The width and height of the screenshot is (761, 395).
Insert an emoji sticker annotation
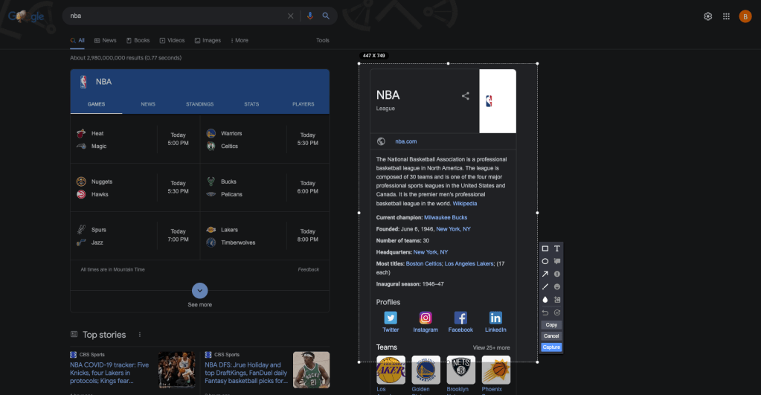(x=557, y=286)
